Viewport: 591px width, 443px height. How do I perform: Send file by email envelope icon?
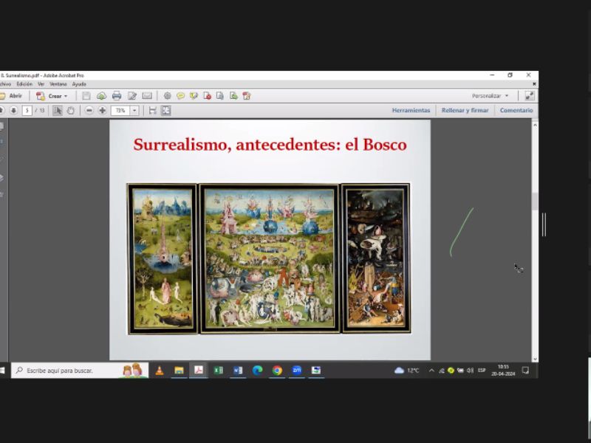click(x=147, y=96)
